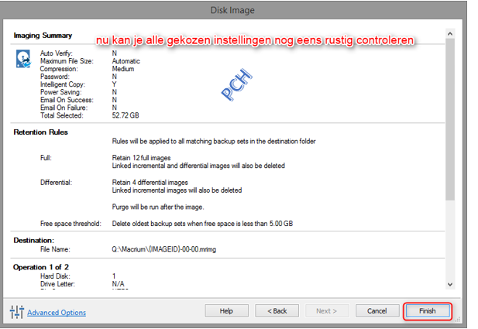478x329 pixels.
Task: Click the 'Free space threshold:' label
Action: tap(70, 224)
